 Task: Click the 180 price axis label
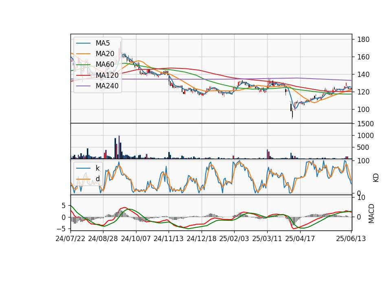click(363, 40)
